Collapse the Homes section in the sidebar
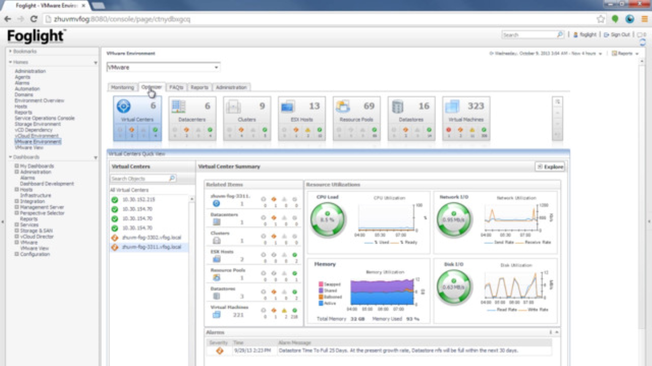652x366 pixels. point(95,62)
